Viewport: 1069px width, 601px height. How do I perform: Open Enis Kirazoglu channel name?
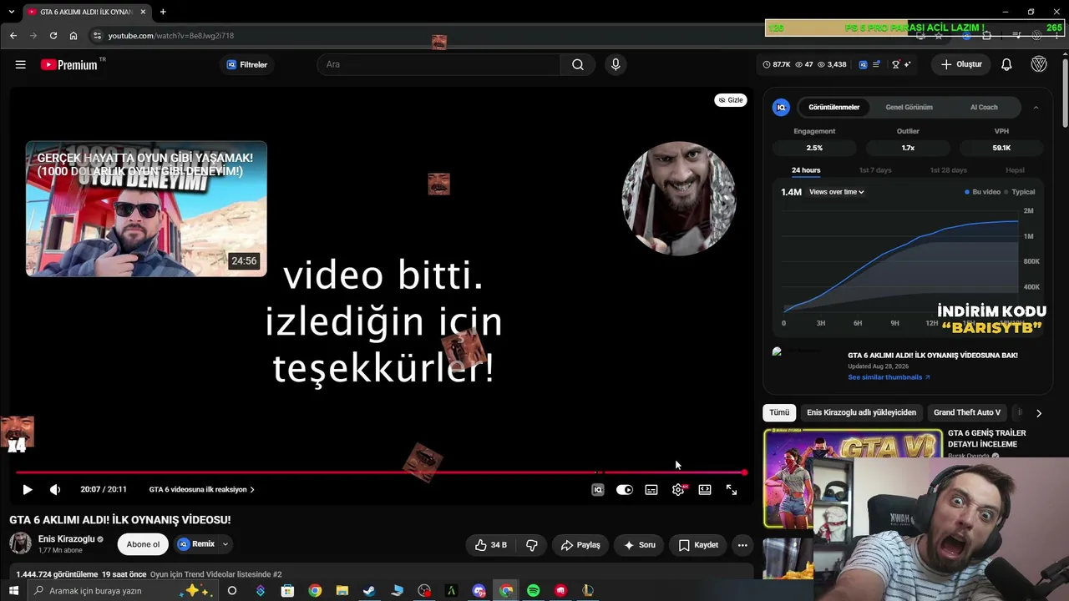click(x=67, y=539)
